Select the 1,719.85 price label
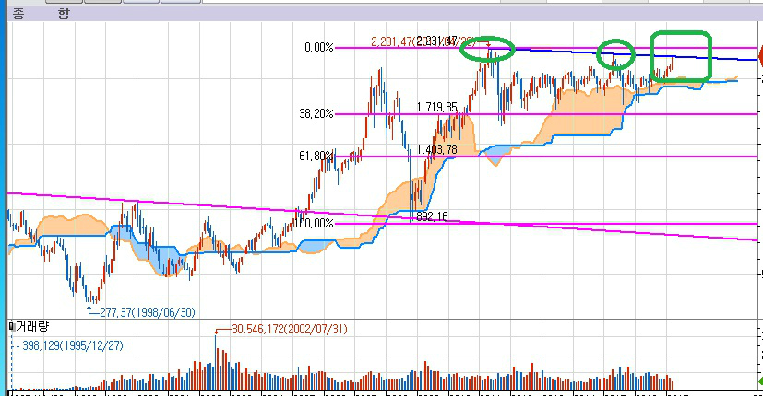The width and height of the screenshot is (763, 396). pyautogui.click(x=436, y=108)
